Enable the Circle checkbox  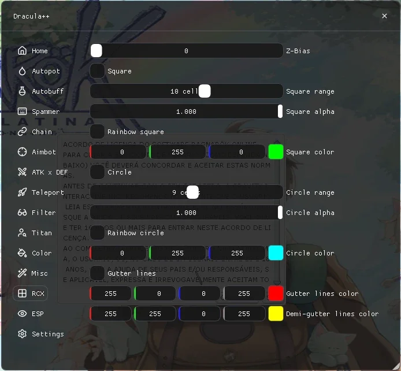pos(97,172)
